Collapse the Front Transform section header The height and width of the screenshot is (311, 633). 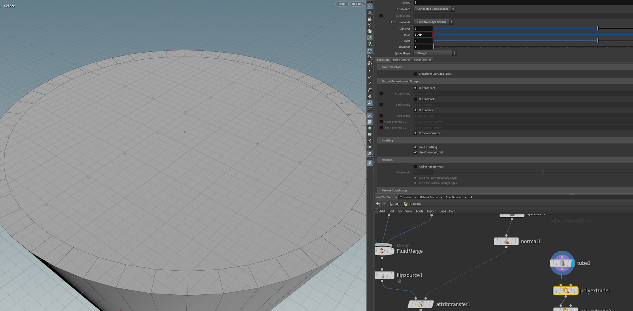click(504, 67)
